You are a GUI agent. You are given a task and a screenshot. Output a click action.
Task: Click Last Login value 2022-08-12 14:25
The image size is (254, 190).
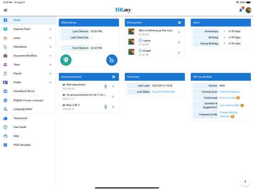(162, 86)
